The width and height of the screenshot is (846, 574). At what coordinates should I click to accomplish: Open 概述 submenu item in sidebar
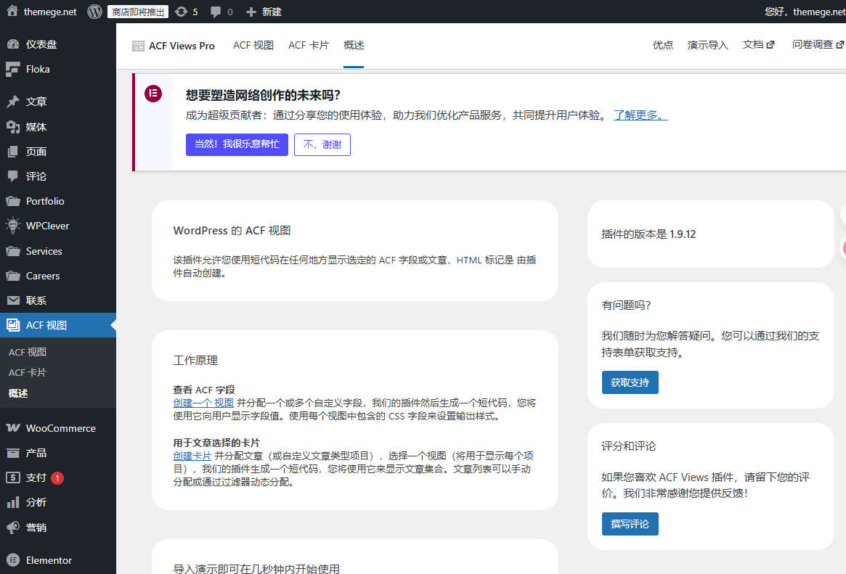(18, 393)
